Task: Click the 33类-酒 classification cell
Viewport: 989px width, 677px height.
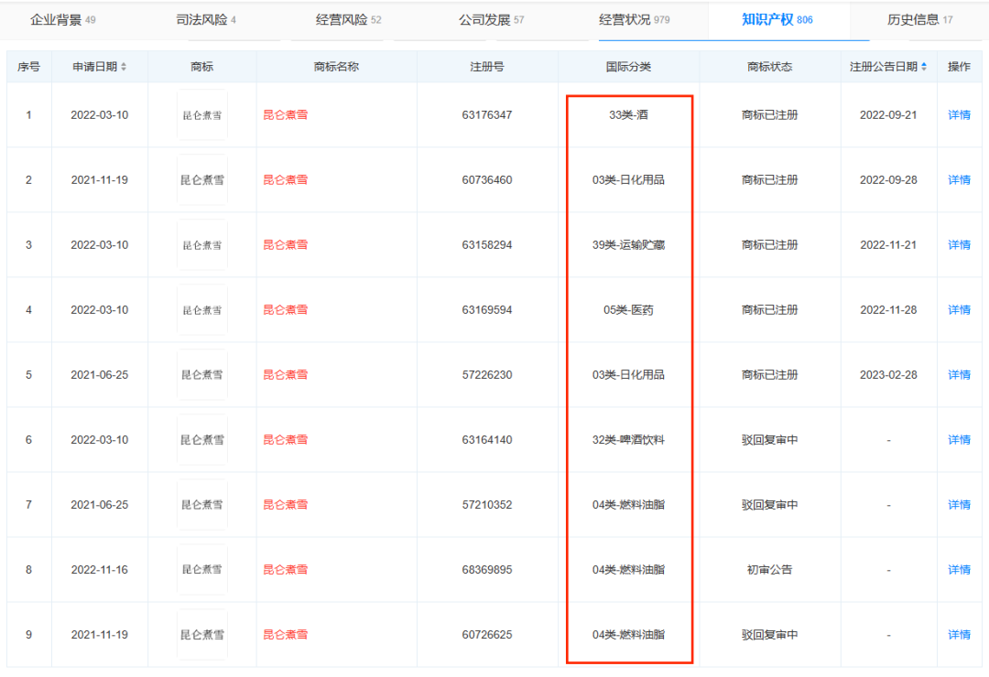Action: (629, 115)
